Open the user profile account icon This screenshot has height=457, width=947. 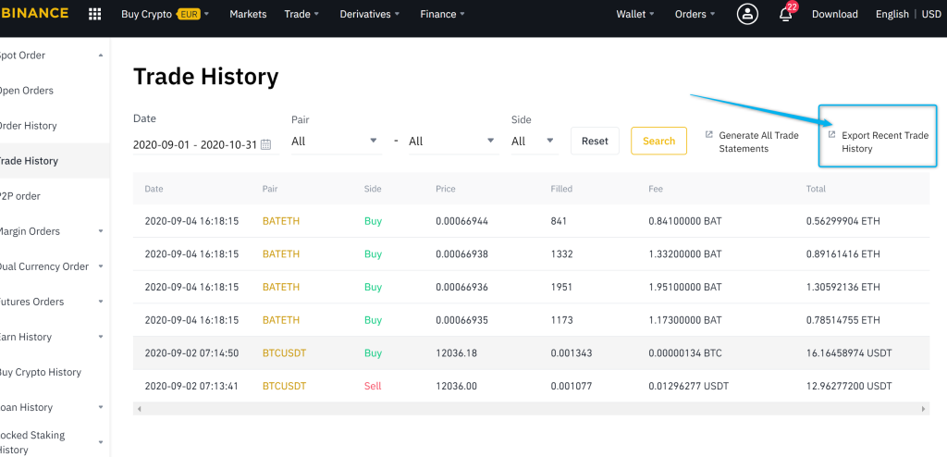(x=747, y=14)
